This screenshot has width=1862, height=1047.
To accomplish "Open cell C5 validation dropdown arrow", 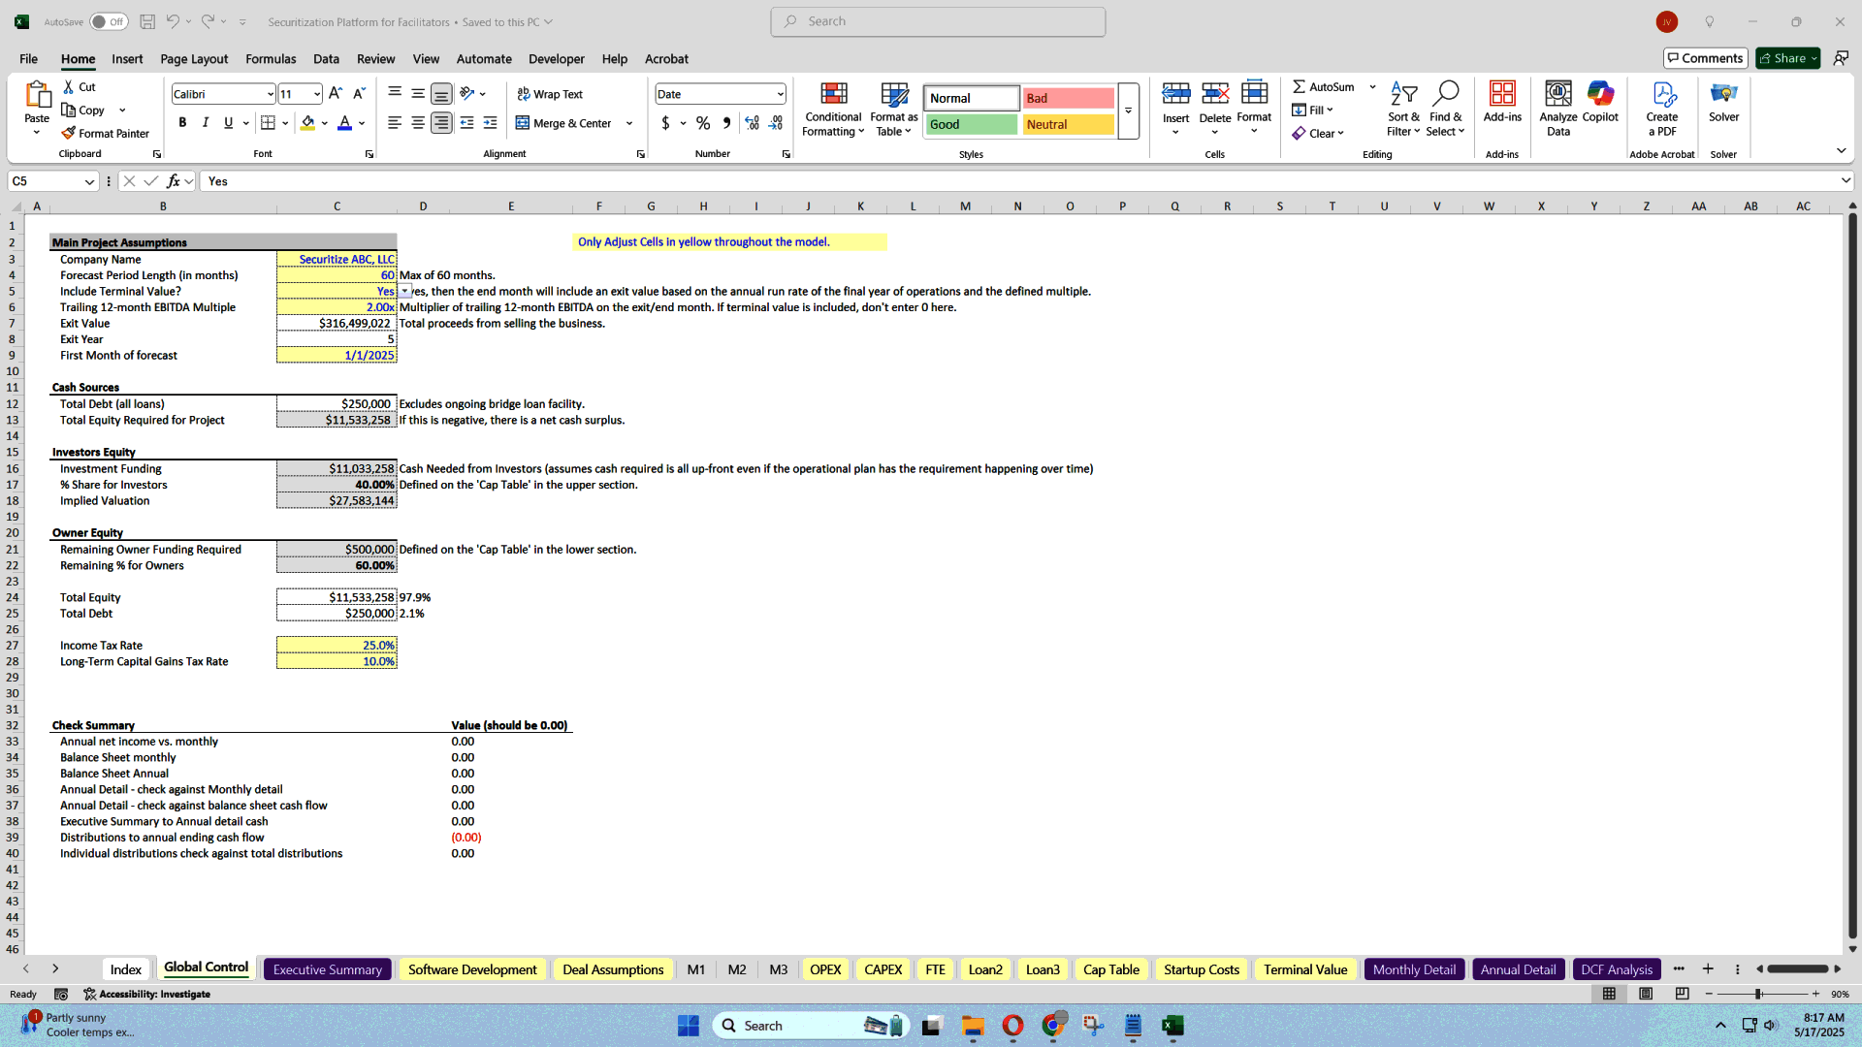I will pos(405,291).
